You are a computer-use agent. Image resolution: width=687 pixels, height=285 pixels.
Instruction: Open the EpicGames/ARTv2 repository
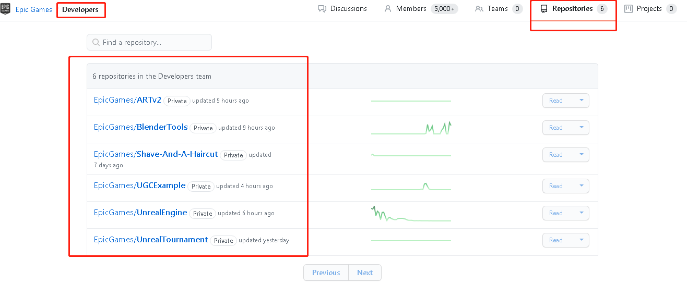127,100
